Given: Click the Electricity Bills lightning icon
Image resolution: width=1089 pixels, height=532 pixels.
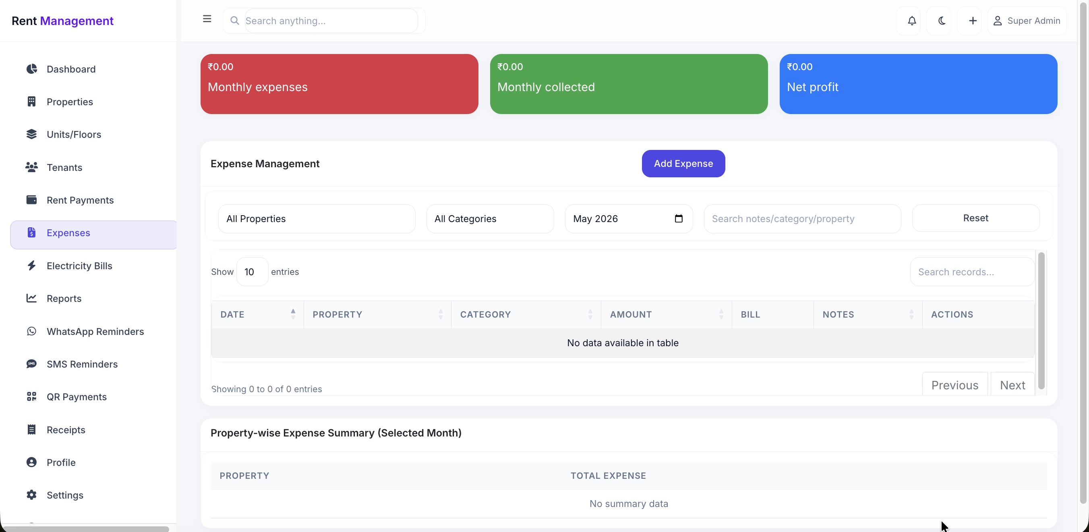Looking at the screenshot, I should point(32,265).
